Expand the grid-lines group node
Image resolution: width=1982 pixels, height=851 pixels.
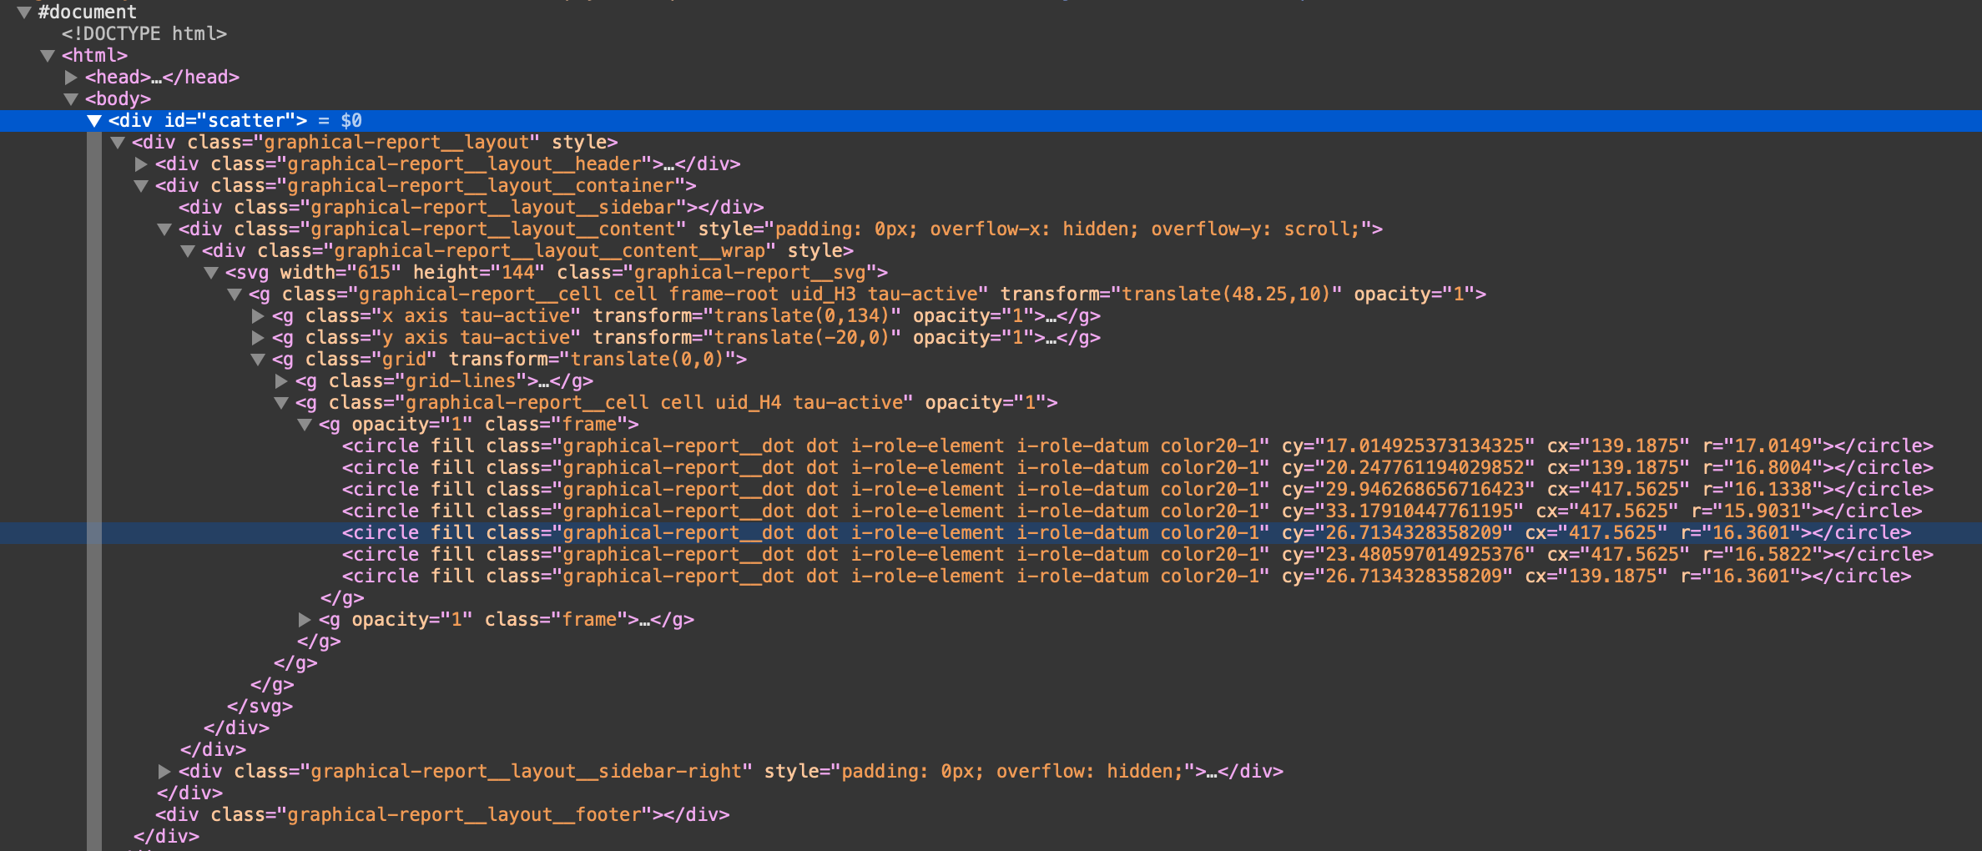pyautogui.click(x=281, y=380)
